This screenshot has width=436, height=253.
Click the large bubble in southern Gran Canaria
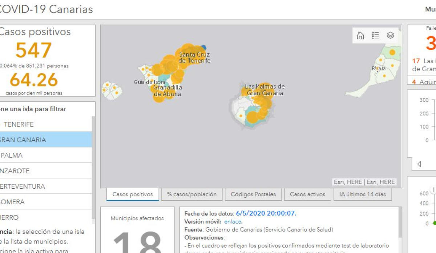point(252,117)
